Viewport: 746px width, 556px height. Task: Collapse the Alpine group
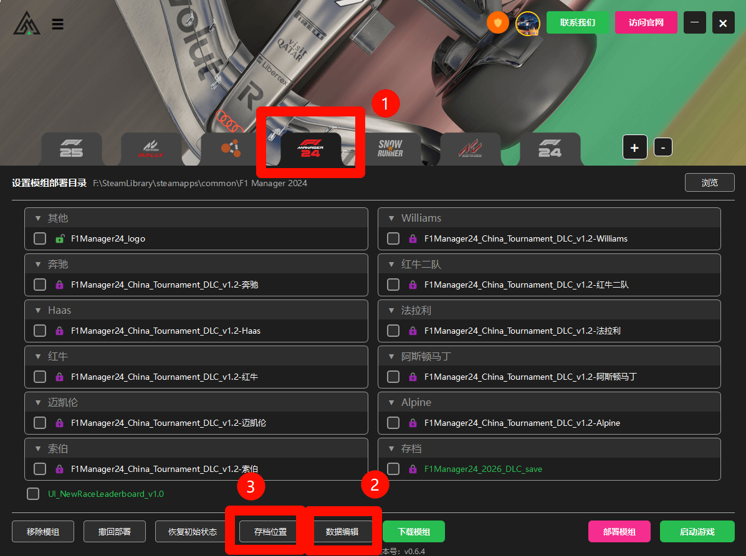pos(391,403)
